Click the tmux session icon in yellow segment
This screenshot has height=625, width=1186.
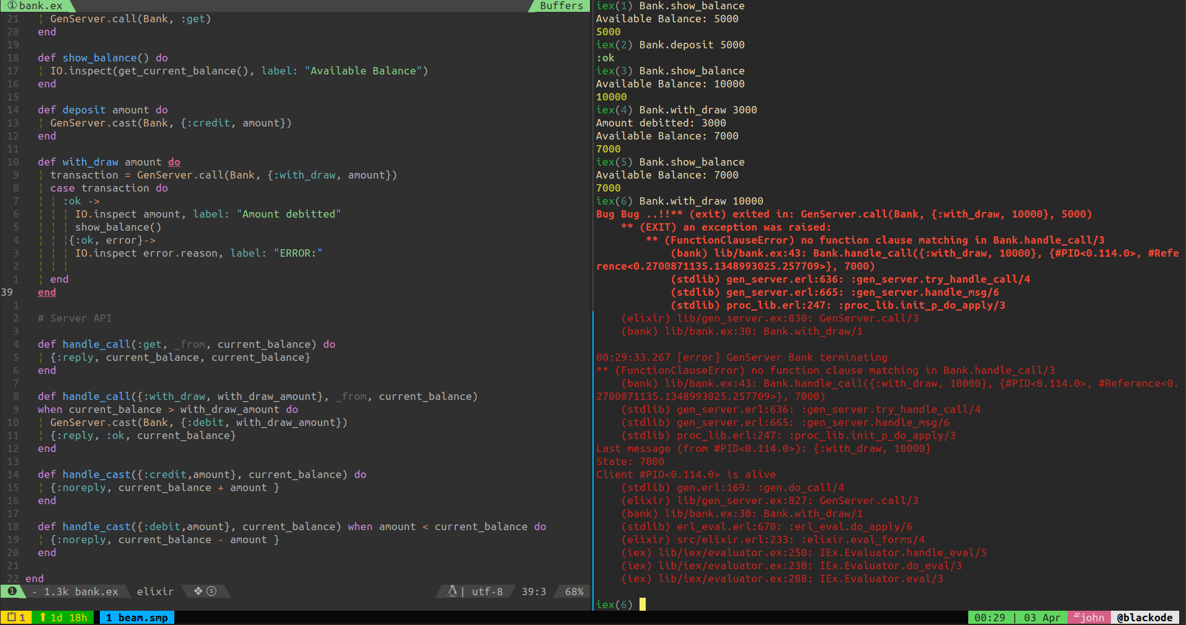pos(11,618)
